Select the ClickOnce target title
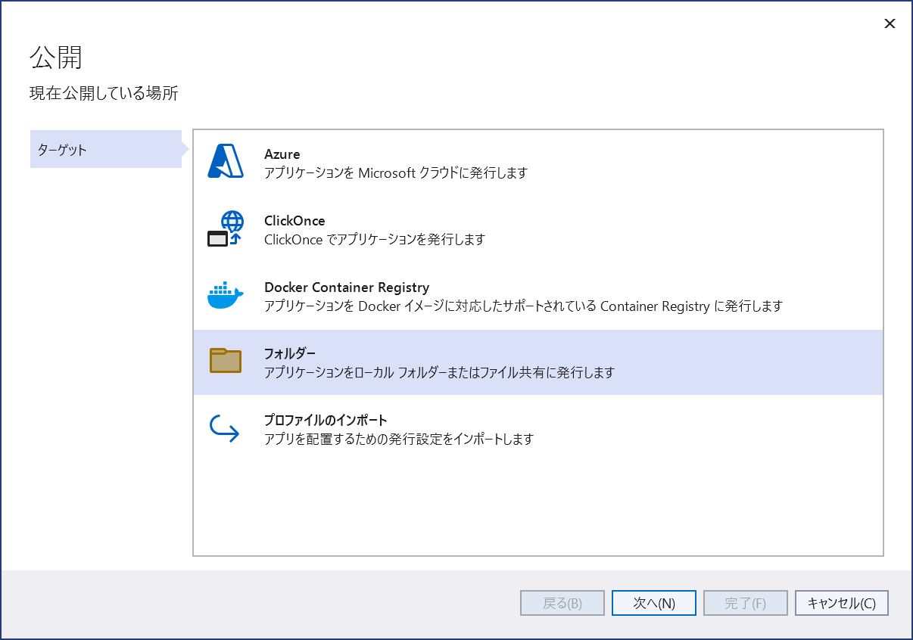This screenshot has height=640, width=913. [294, 221]
